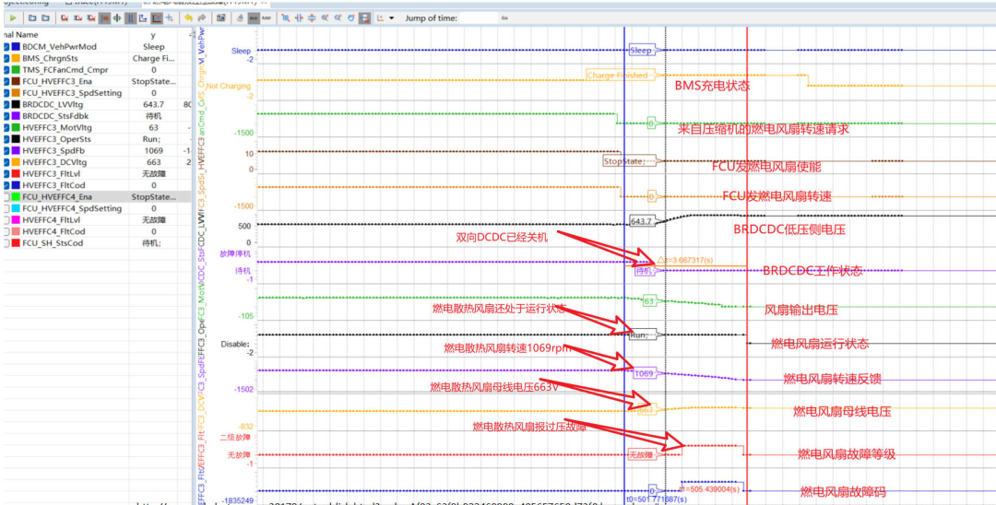Toggle the double vertical bars icon

coord(130,18)
